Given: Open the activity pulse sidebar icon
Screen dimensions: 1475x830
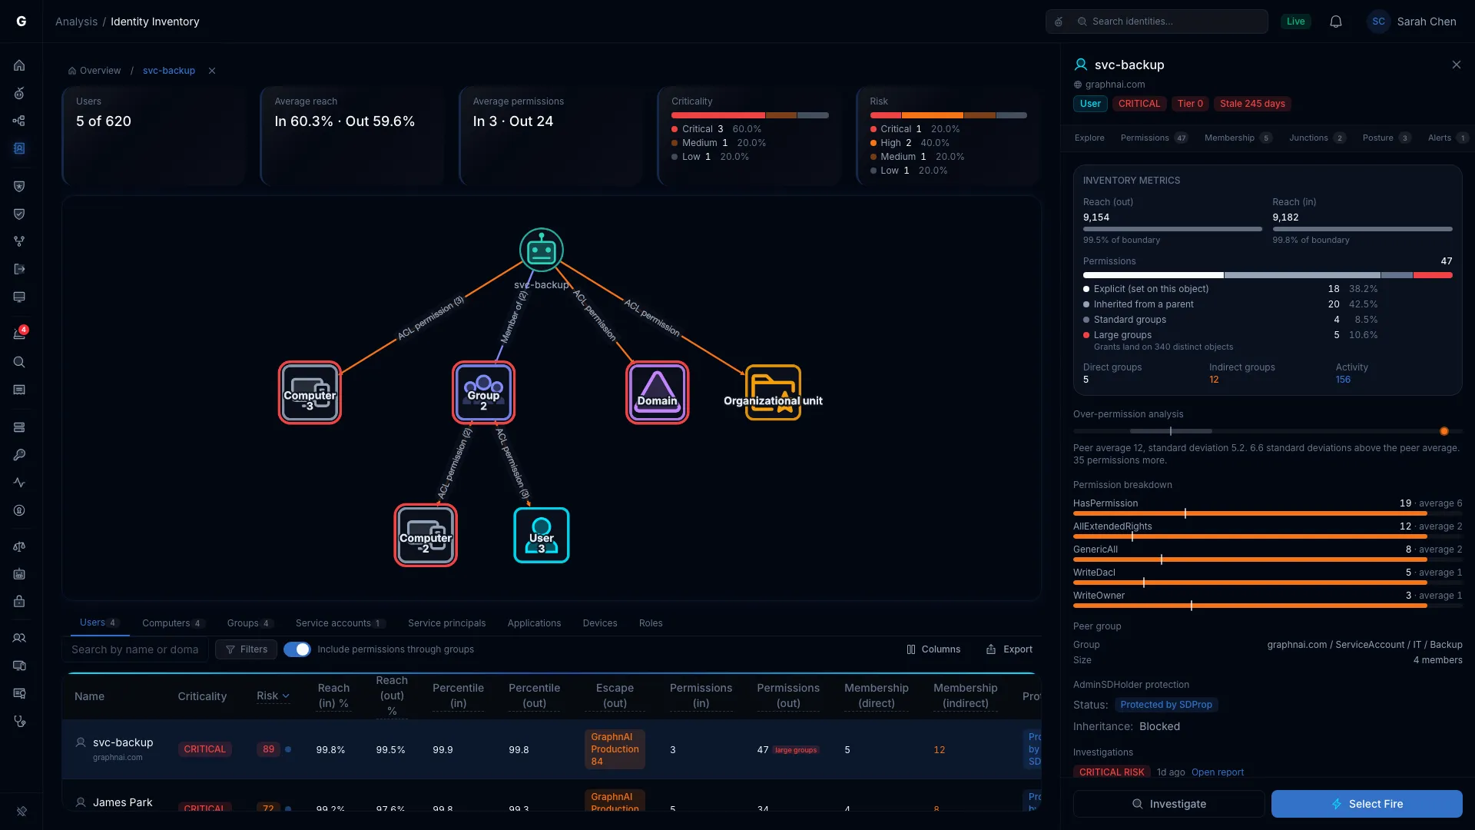Looking at the screenshot, I should click(19, 483).
